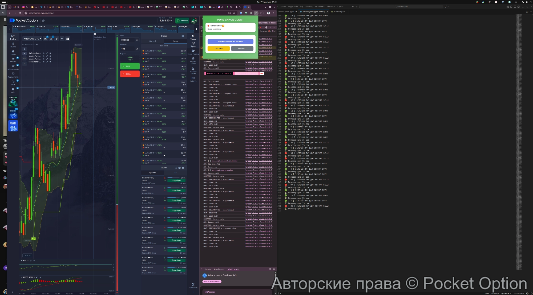Click the Тест BUY button

(218, 48)
